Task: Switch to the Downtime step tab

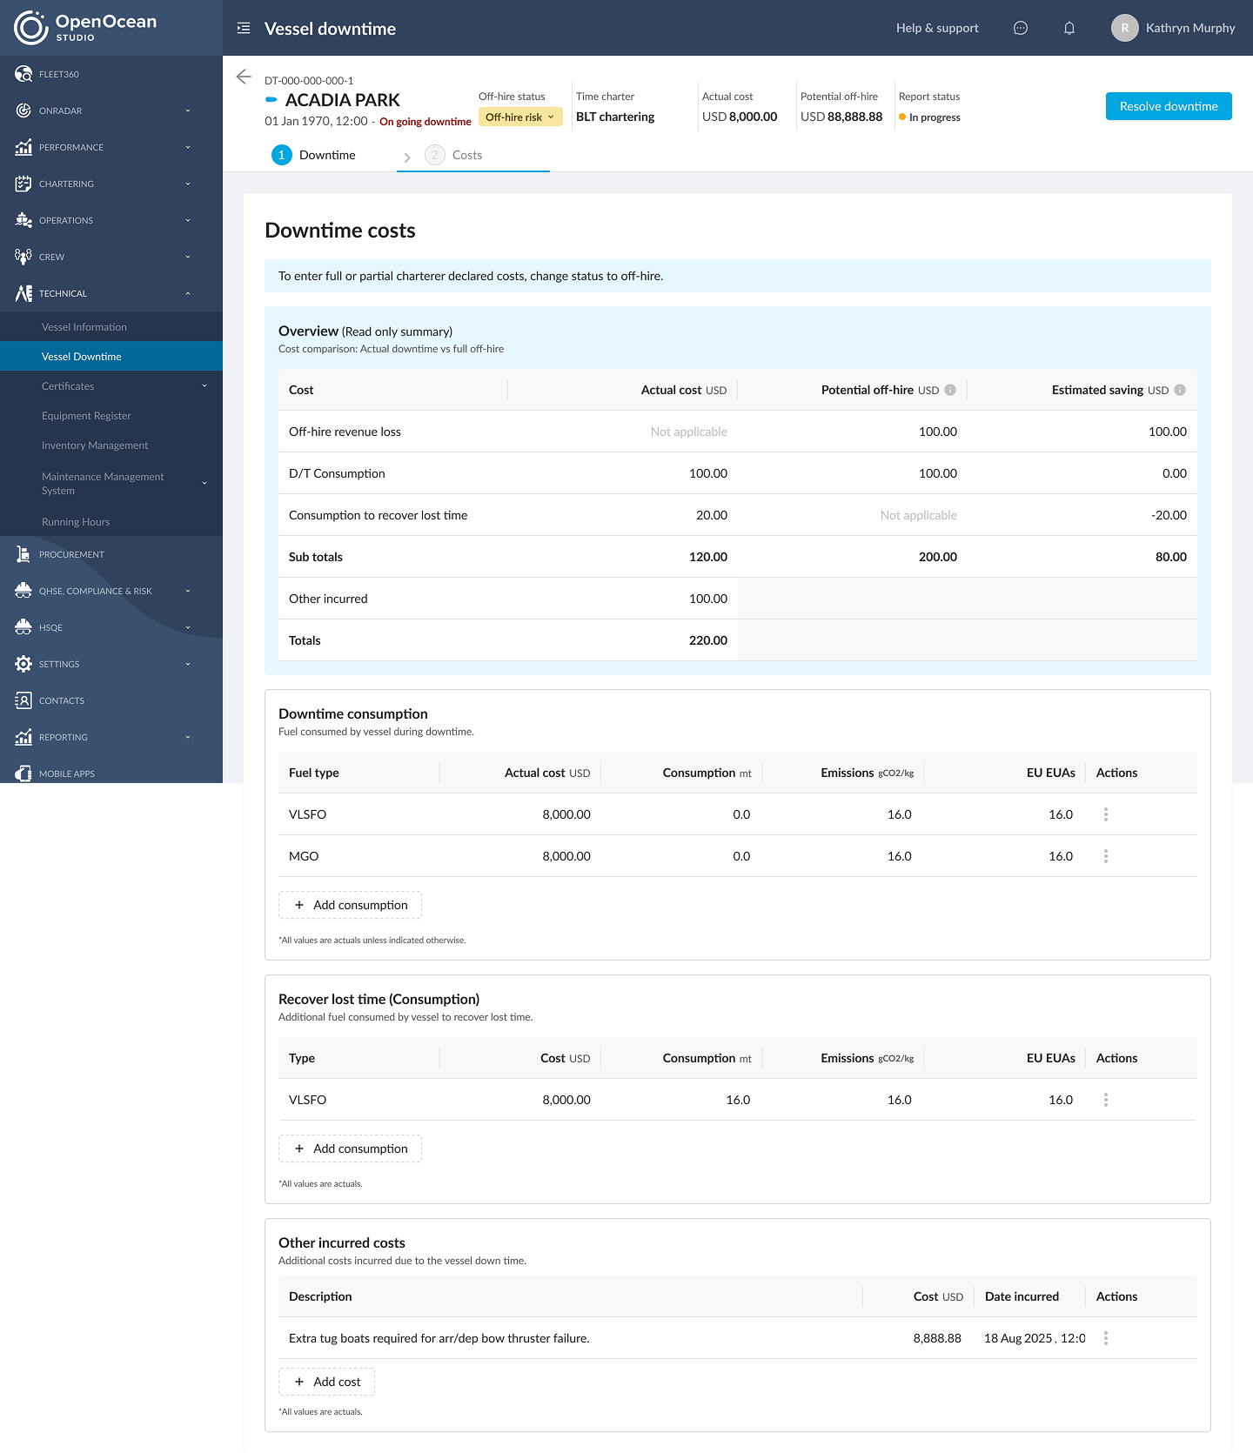Action: [x=314, y=155]
